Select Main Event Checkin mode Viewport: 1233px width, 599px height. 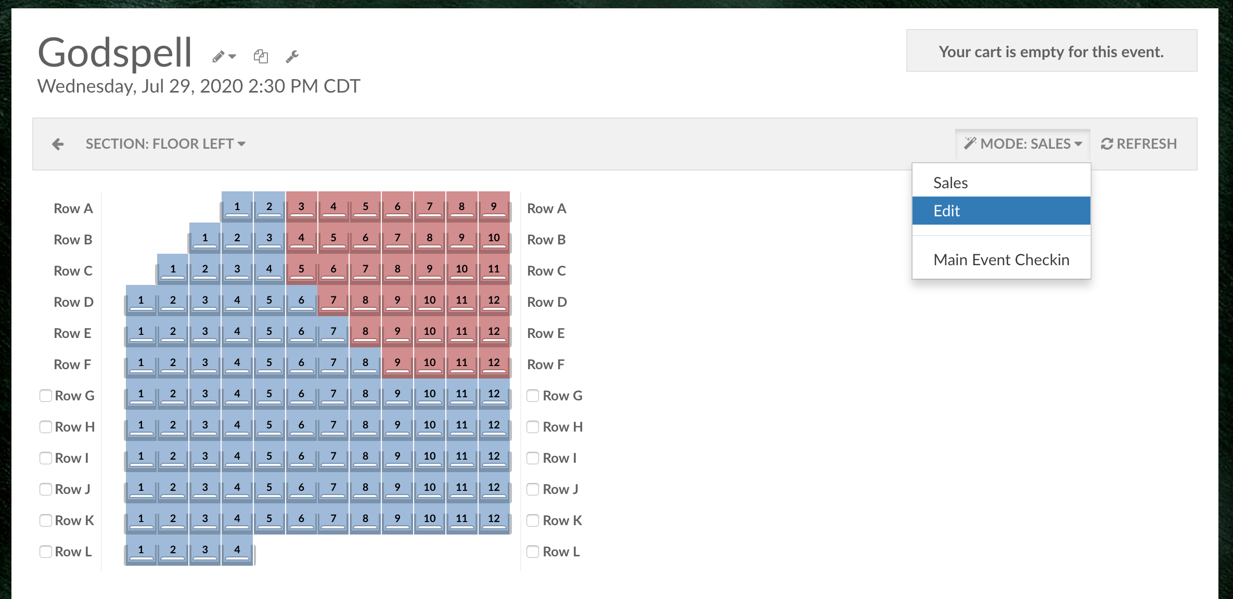tap(1001, 259)
